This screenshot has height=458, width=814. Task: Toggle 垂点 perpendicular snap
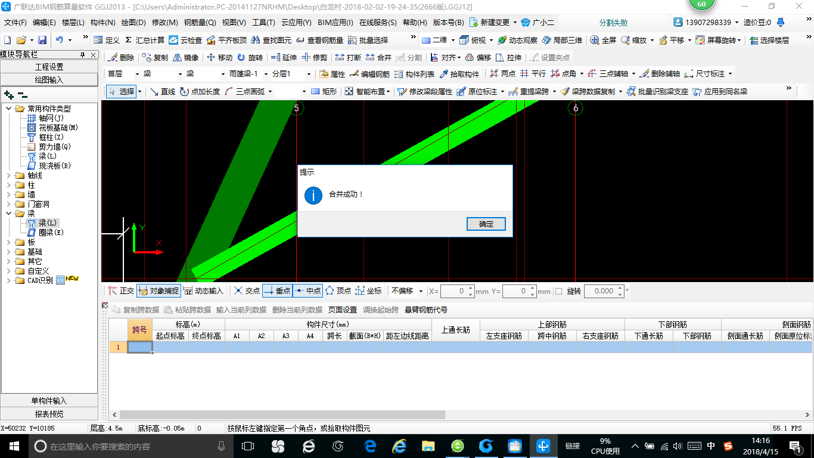pyautogui.click(x=277, y=291)
